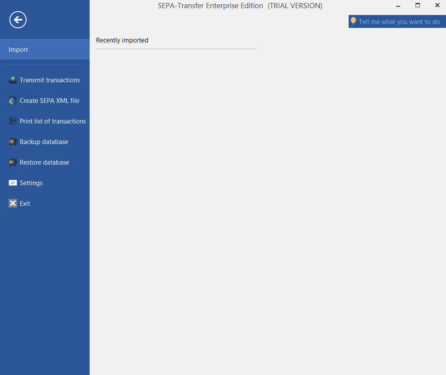This screenshot has width=446, height=375.
Task: Click the Settings checkmark icon
Action: (12, 183)
